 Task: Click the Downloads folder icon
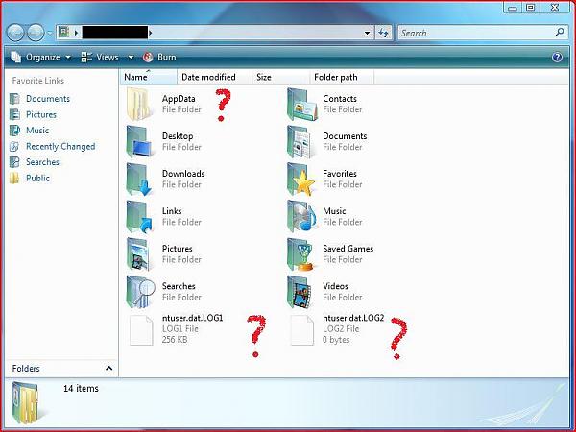(139, 180)
